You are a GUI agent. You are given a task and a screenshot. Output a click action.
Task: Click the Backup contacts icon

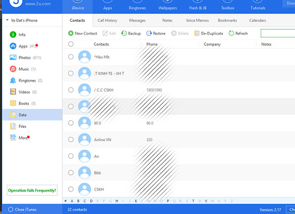point(124,33)
